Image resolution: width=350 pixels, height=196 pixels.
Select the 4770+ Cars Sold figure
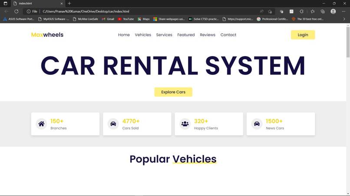coord(131,121)
